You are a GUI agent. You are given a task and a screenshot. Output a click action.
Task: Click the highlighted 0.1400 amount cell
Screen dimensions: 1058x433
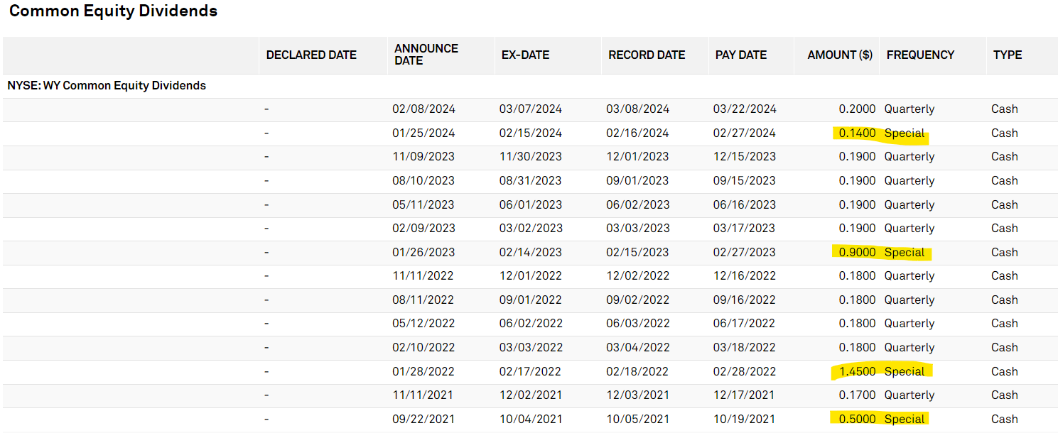[857, 133]
